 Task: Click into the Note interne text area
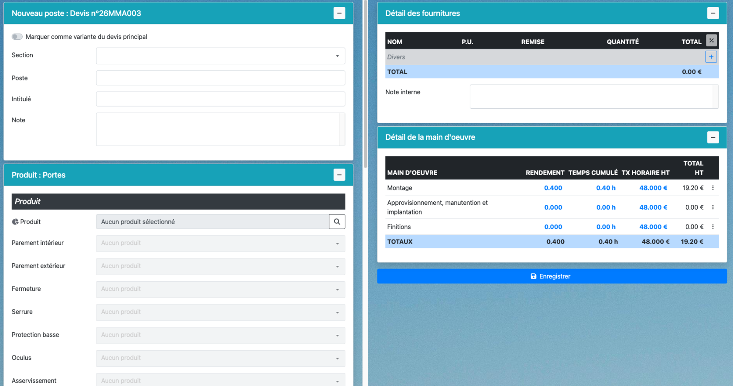pos(591,96)
